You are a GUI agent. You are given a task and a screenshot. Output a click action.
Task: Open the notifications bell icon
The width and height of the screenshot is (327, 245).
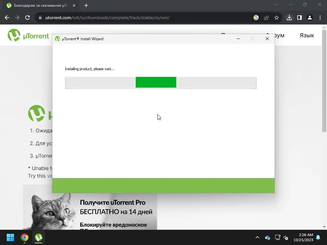tap(318, 237)
